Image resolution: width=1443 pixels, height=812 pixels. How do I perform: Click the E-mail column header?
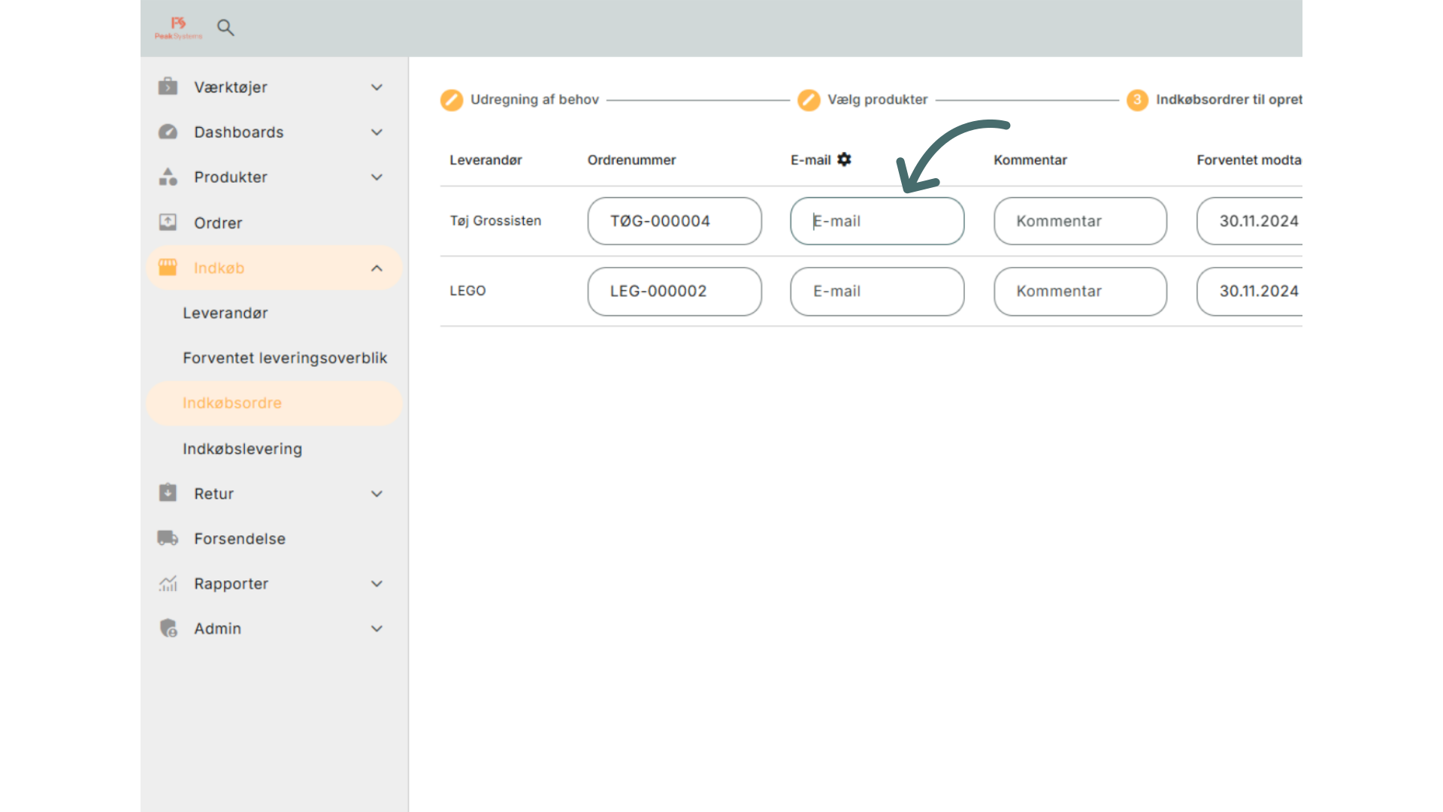tap(810, 160)
